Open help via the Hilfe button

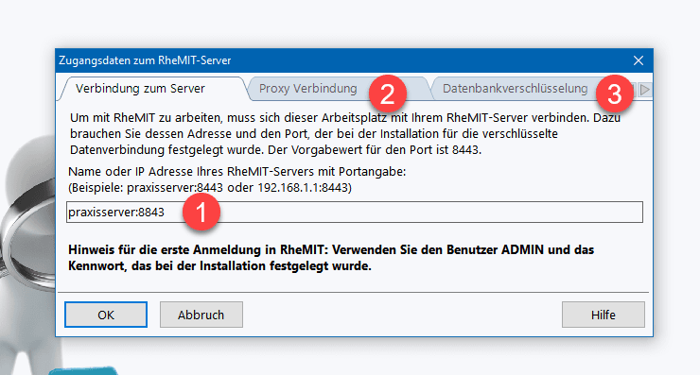604,315
